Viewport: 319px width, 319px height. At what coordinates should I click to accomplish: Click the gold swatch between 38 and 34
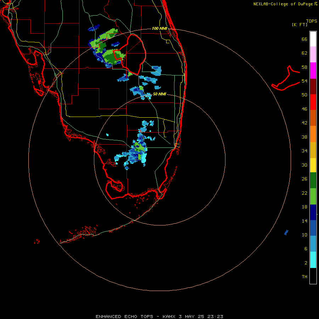click(x=313, y=150)
